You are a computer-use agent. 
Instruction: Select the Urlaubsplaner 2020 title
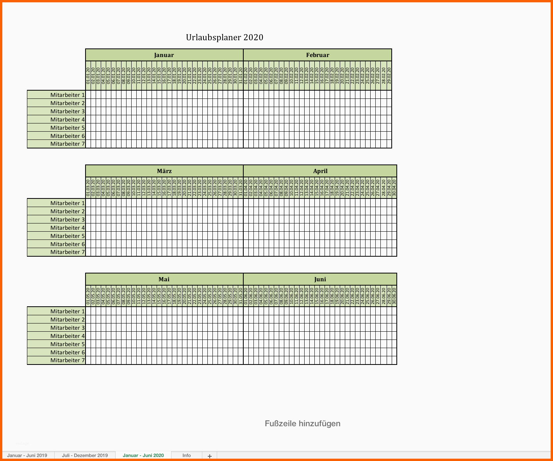(x=225, y=38)
